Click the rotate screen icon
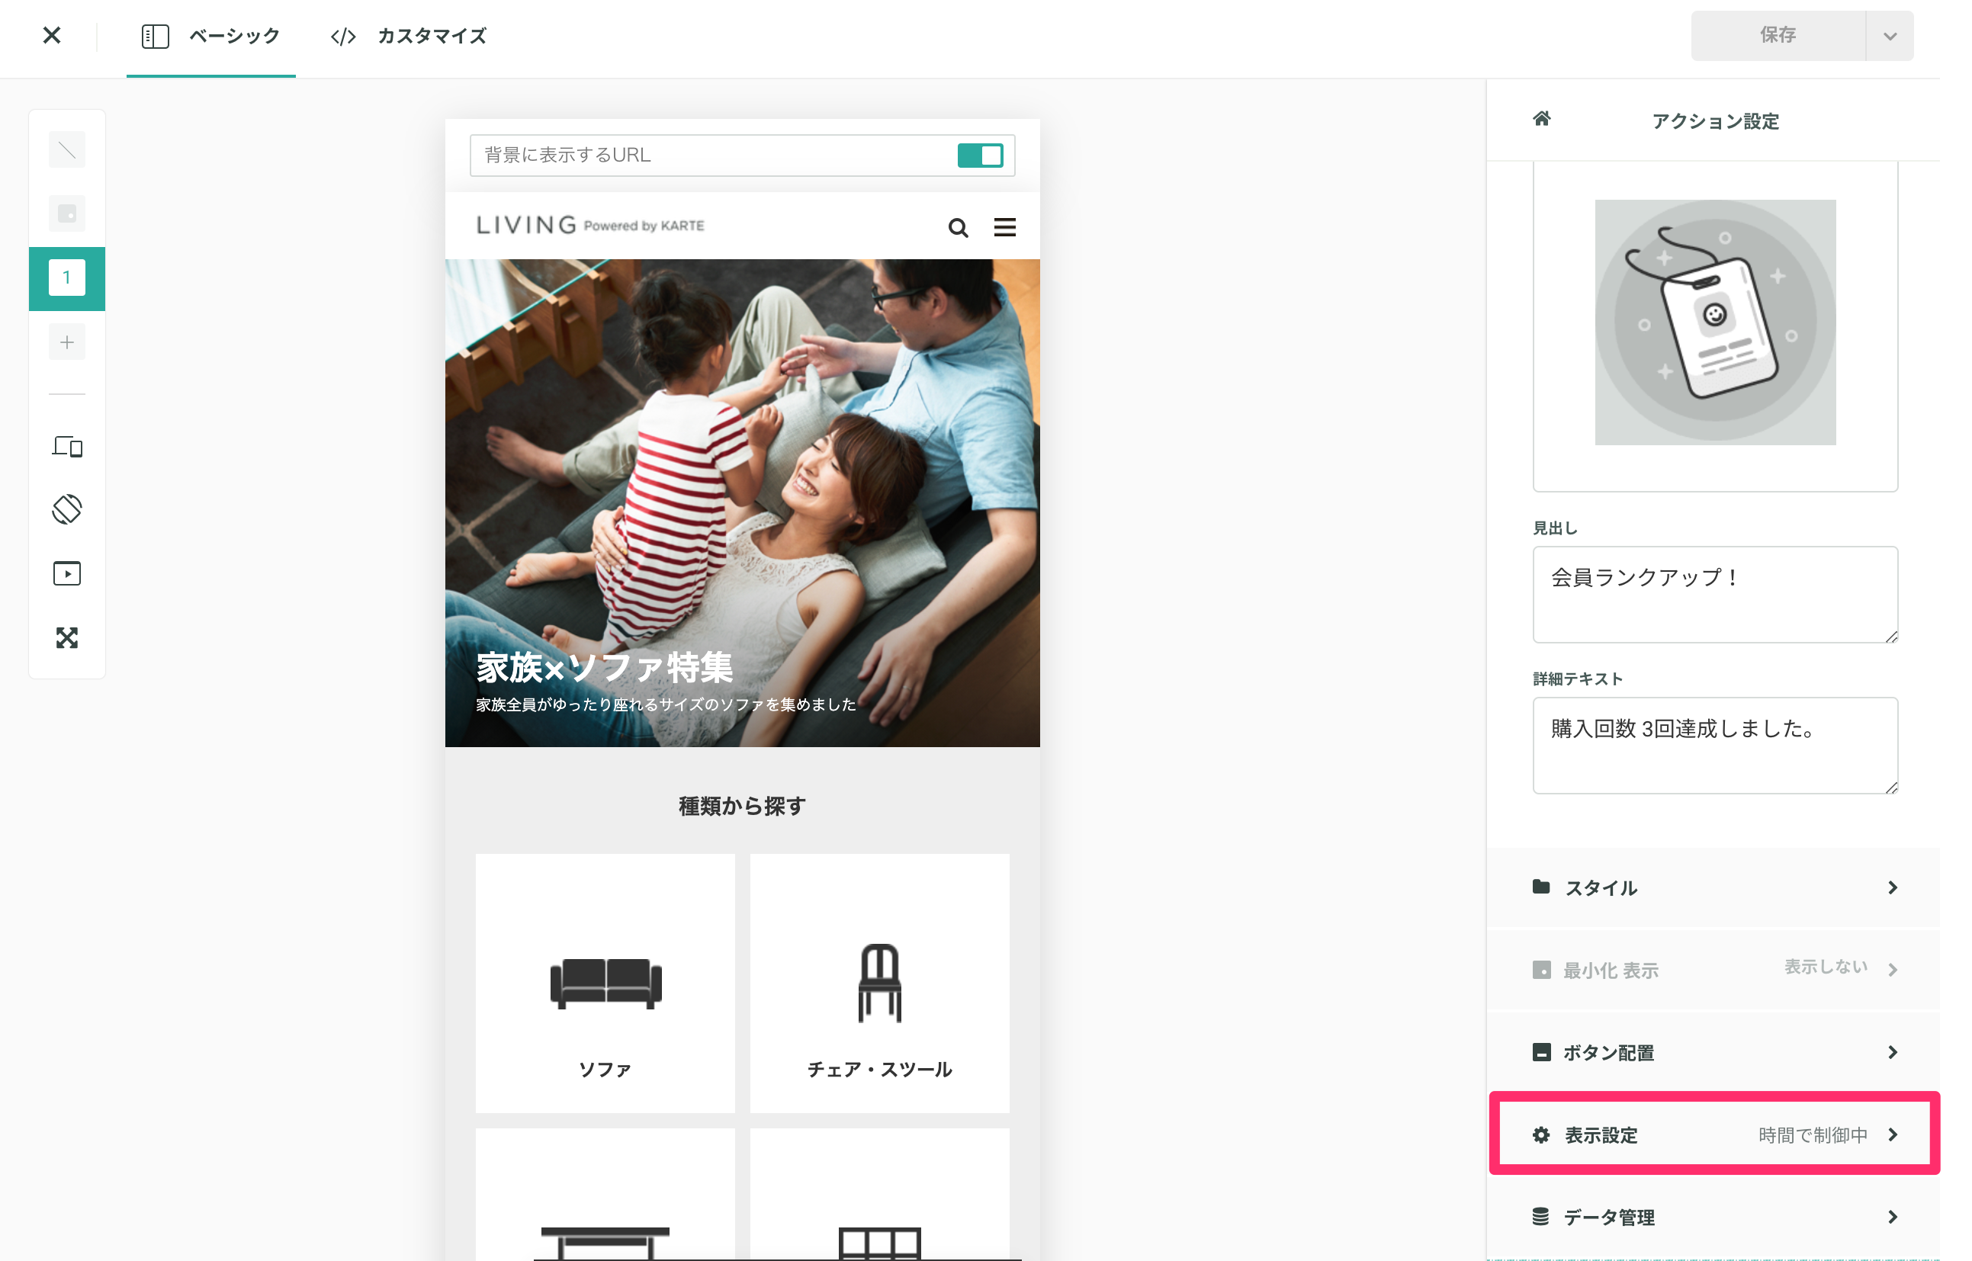 (x=67, y=509)
